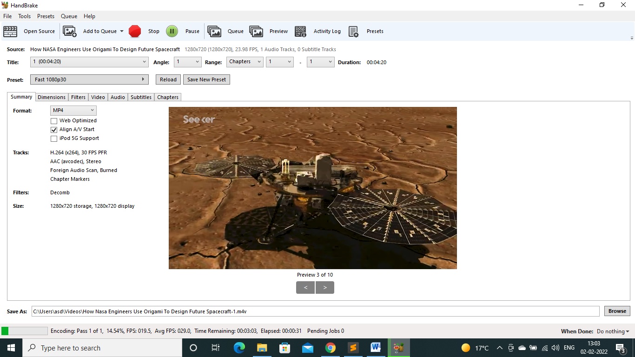Open the Help menu
Screen dimensions: 635x357
[89, 16]
